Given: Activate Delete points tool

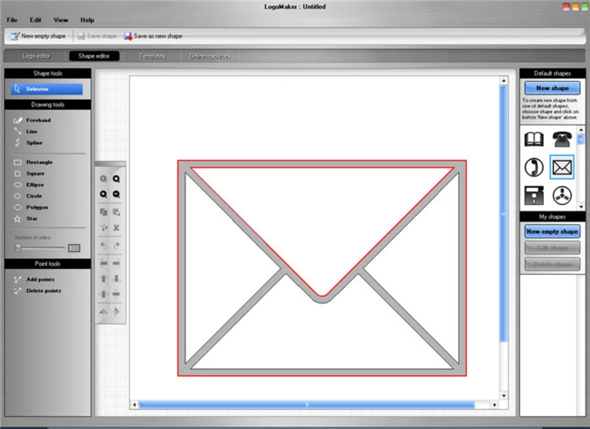Looking at the screenshot, I should 38,291.
